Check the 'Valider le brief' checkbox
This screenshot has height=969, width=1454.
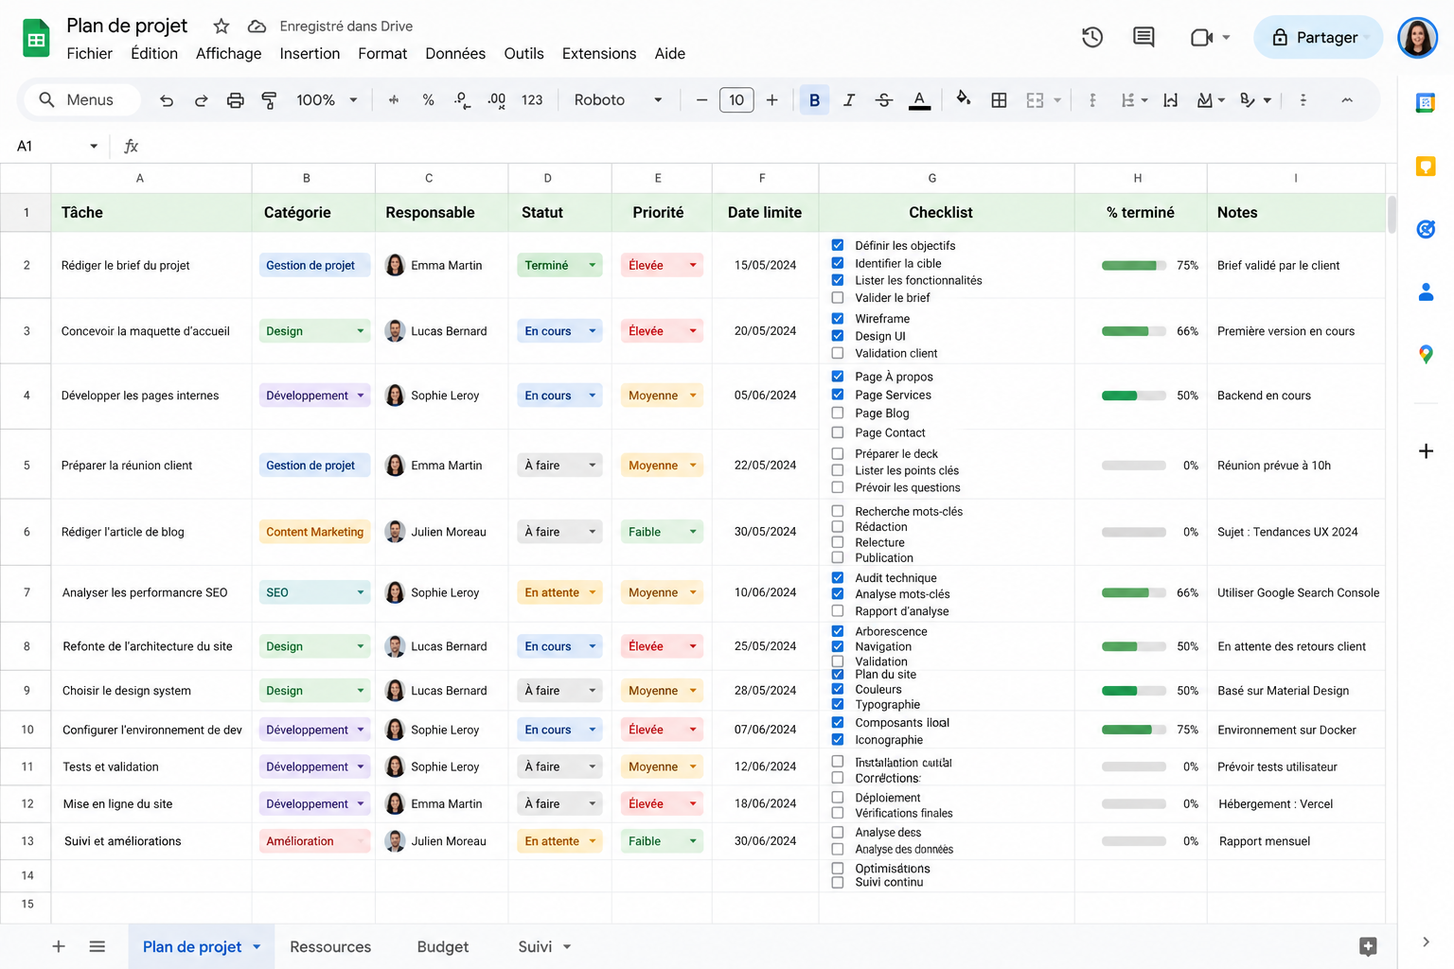tap(838, 297)
